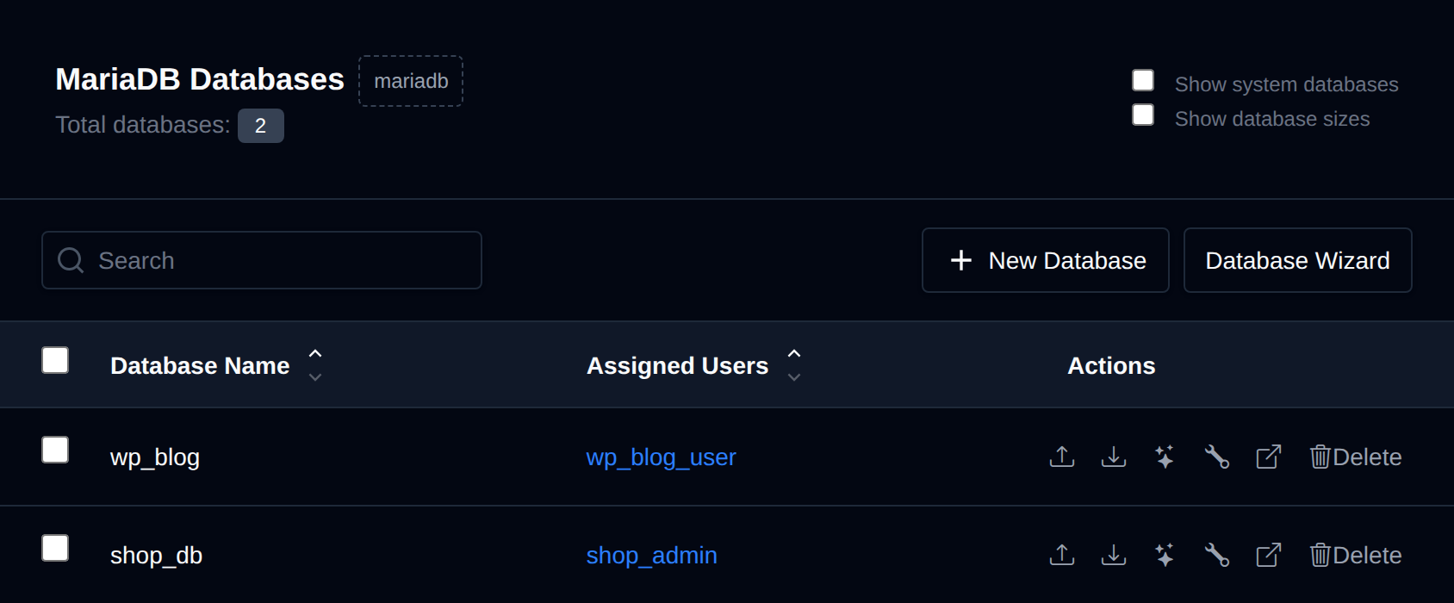This screenshot has width=1454, height=603.
Task: Click download icon for wp_blog database
Action: (1114, 457)
